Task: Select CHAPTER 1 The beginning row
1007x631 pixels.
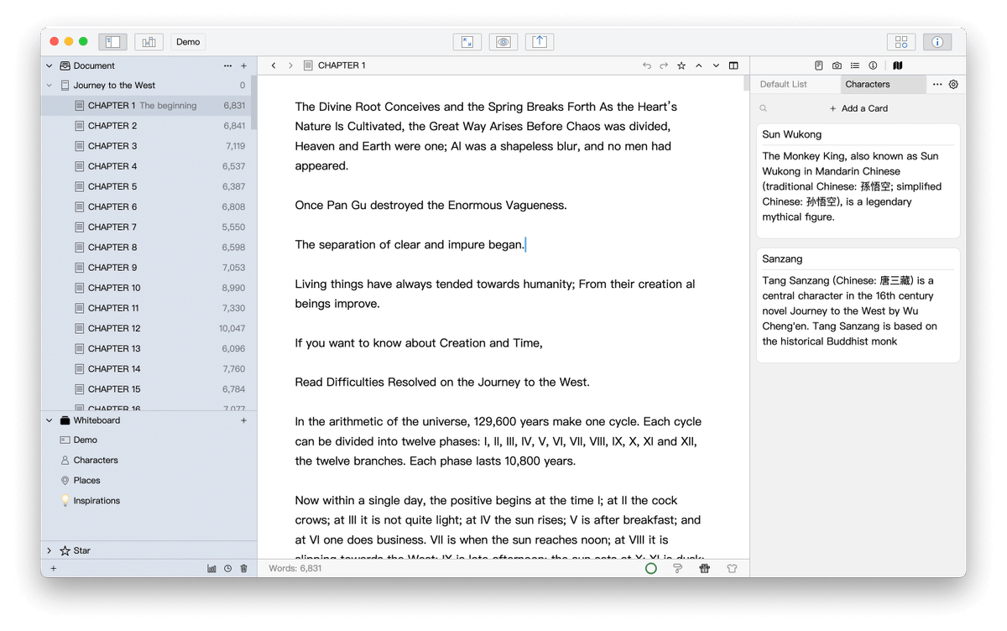Action: tap(147, 106)
